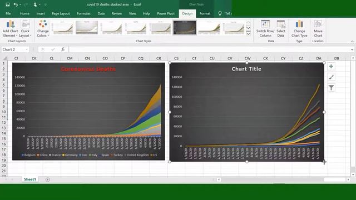Apply the seventh chart style thumbnail
Image resolution: width=356 pixels, height=200 pixels.
209,28
